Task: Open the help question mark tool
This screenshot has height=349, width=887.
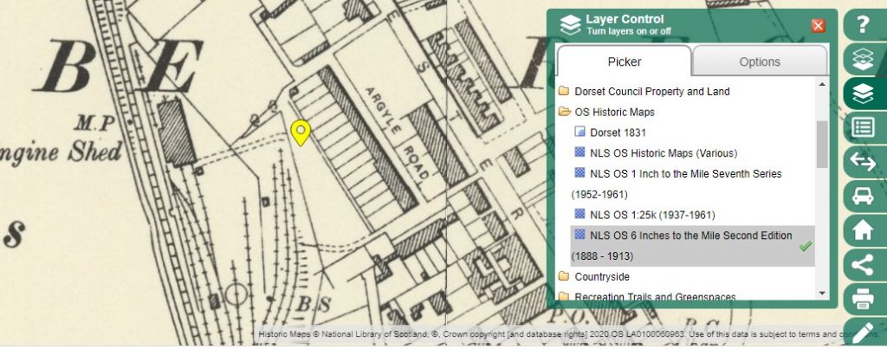Action: click(864, 24)
